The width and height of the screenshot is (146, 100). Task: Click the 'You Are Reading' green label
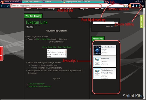[x=33, y=16]
